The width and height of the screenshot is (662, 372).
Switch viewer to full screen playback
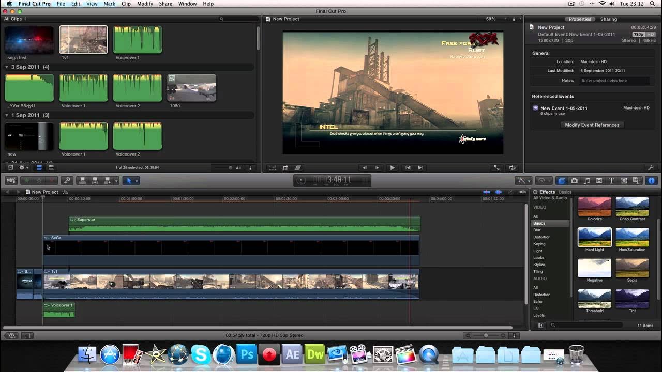[497, 168]
